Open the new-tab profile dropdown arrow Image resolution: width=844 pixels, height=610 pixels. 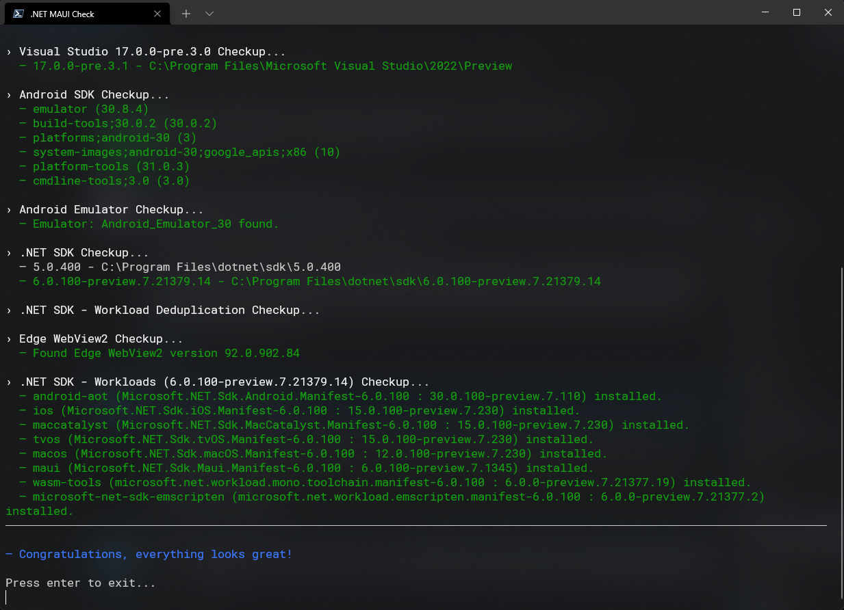click(x=209, y=14)
